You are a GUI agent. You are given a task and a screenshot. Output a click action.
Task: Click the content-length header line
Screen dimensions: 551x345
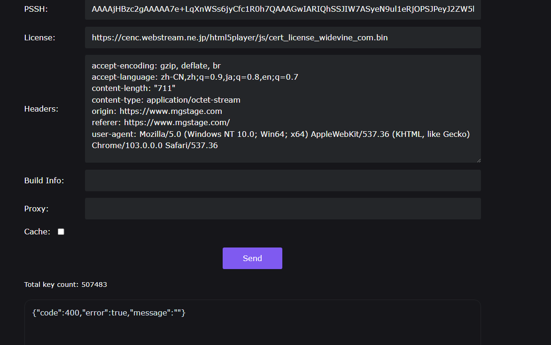pos(133,89)
